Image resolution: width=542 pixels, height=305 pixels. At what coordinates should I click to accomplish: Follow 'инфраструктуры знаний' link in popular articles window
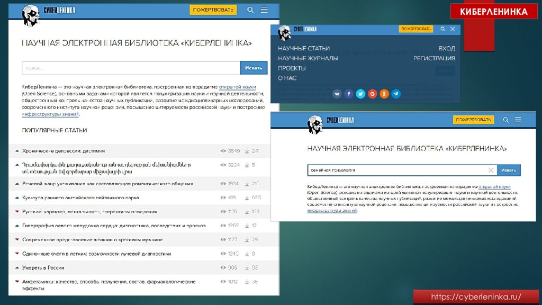pyautogui.click(x=50, y=114)
